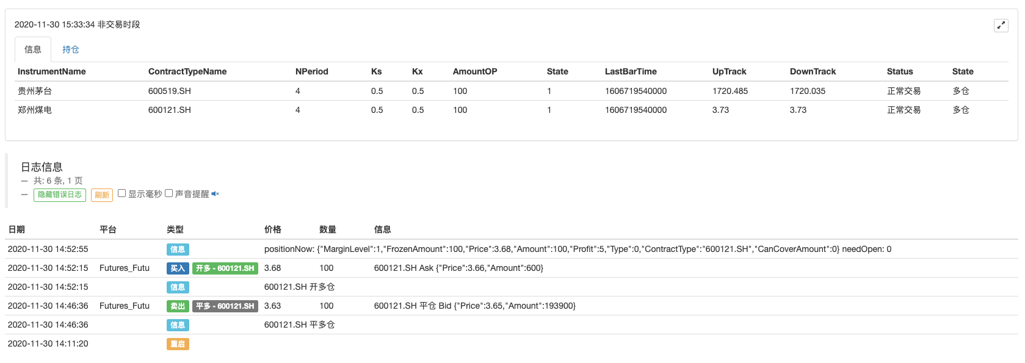Screen dimensions: 1025x363
Task: Enable the 声音提醒 checkbox
Action: (x=169, y=193)
